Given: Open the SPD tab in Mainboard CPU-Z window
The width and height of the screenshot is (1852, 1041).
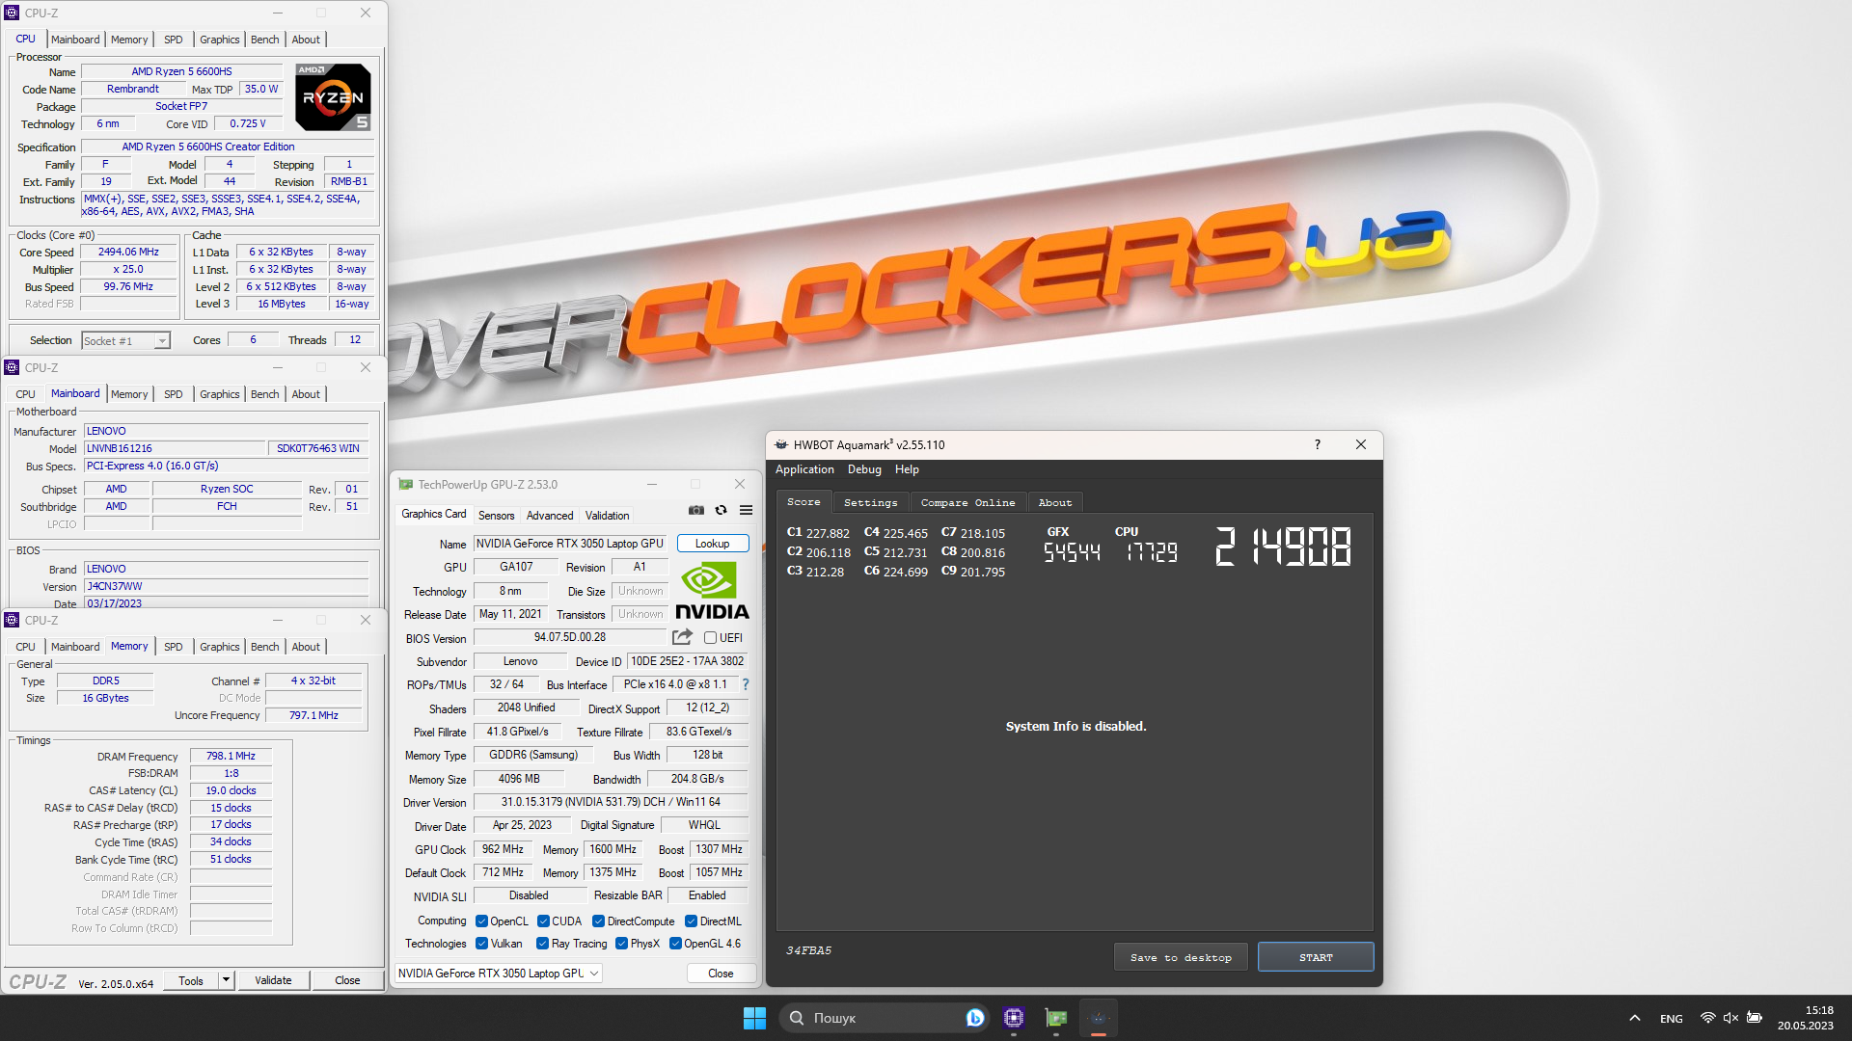Looking at the screenshot, I should tap(173, 394).
